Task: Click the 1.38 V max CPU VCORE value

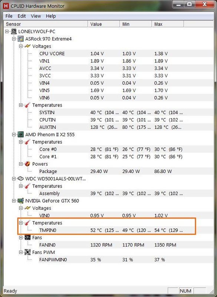Action: 161,53
